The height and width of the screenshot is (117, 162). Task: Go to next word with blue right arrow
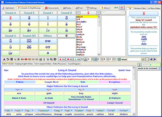click(155, 59)
